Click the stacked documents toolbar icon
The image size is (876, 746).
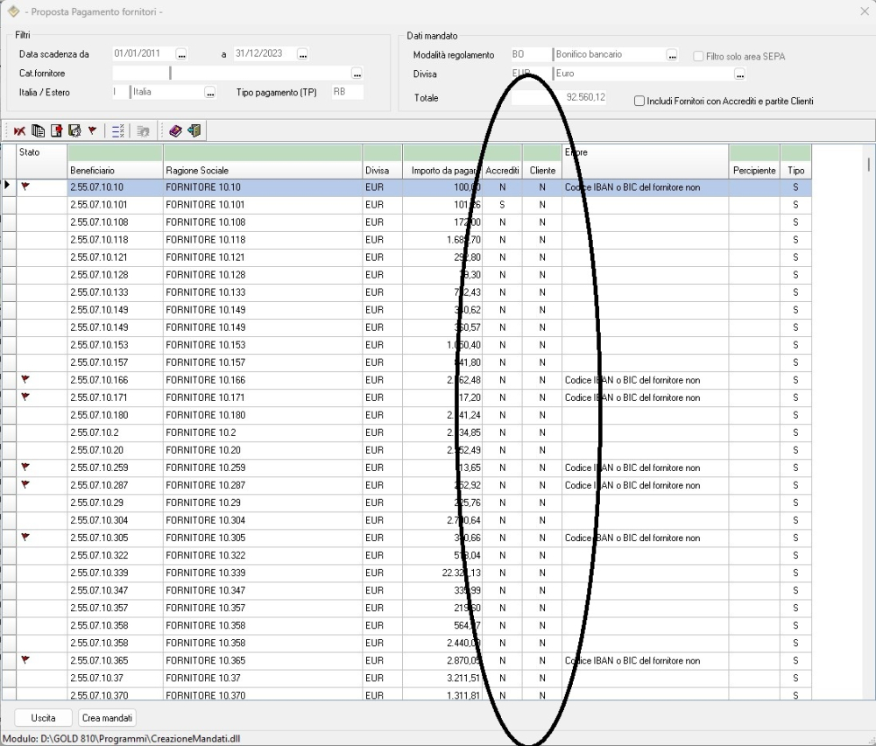pos(38,130)
